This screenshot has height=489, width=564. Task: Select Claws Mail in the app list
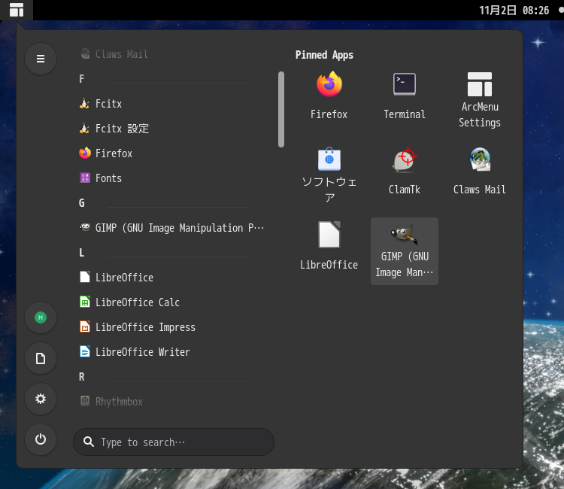[x=173, y=54]
